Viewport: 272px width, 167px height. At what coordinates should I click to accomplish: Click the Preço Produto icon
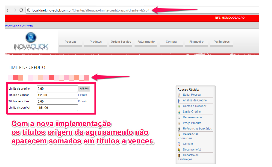point(179,123)
